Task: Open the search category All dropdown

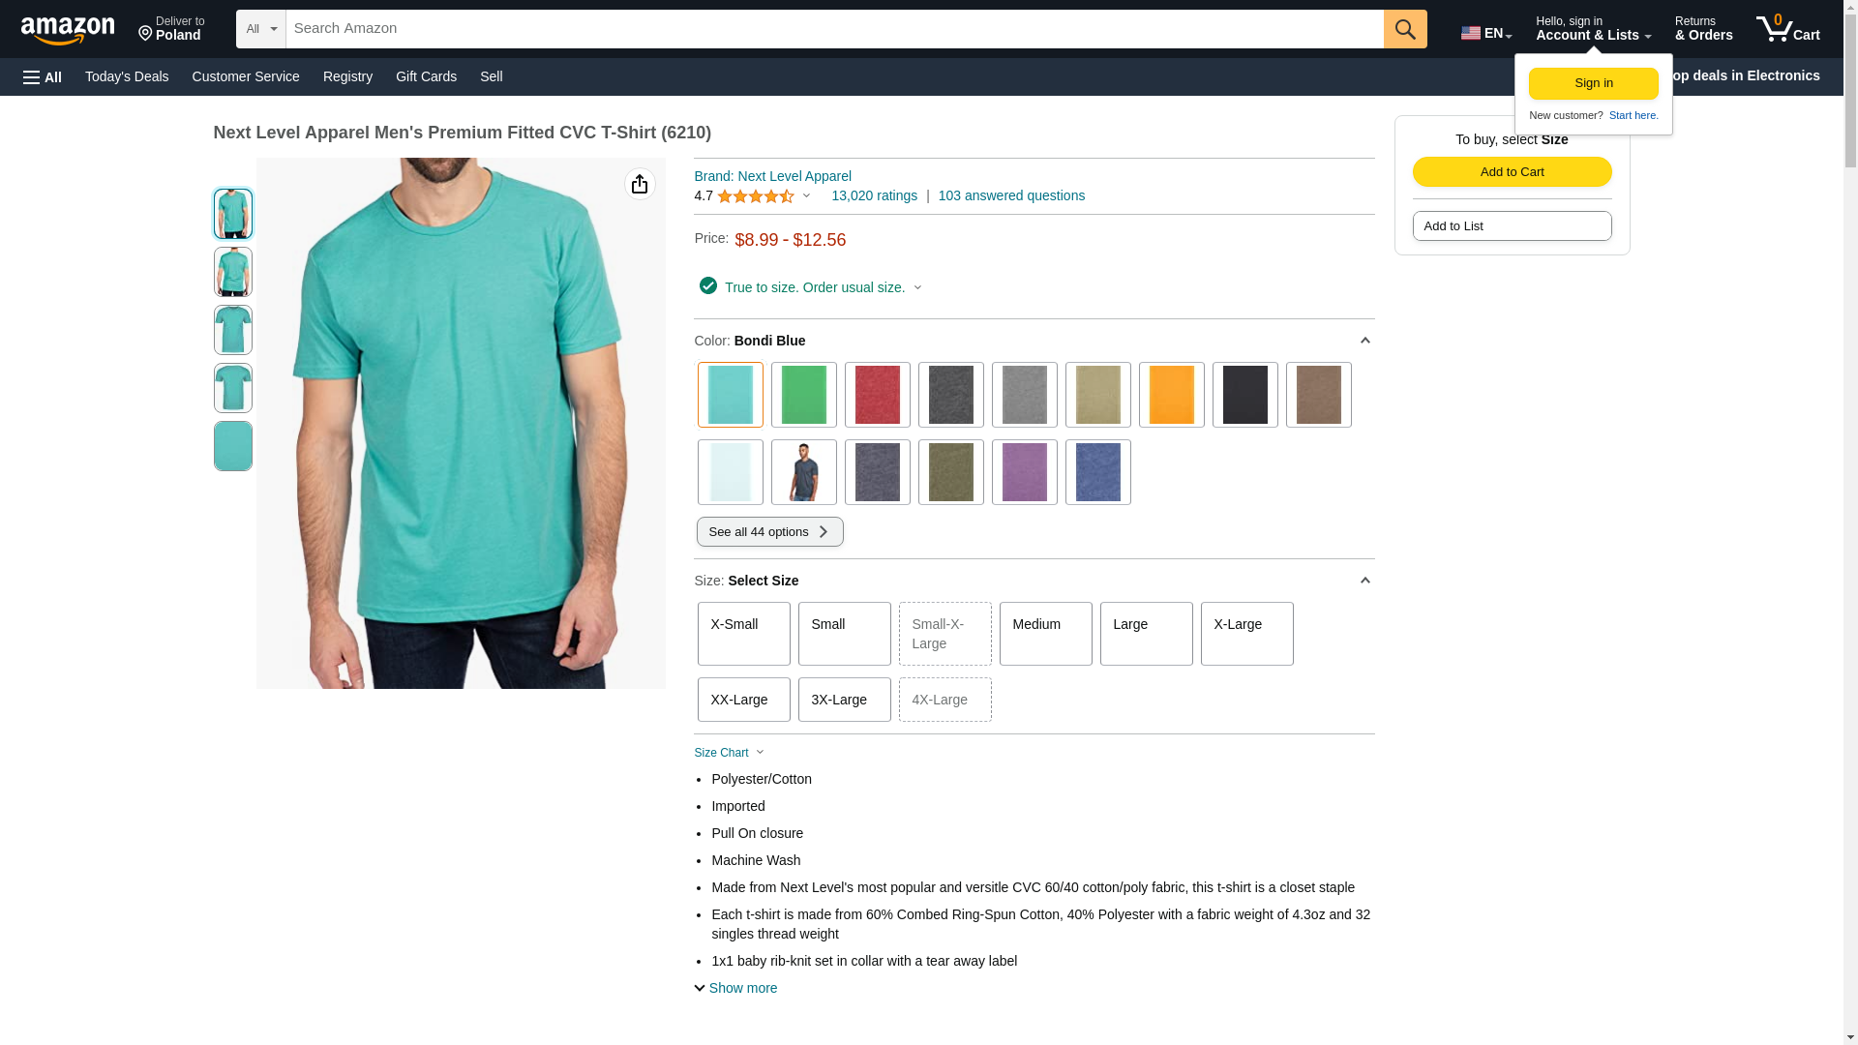Action: [x=260, y=29]
